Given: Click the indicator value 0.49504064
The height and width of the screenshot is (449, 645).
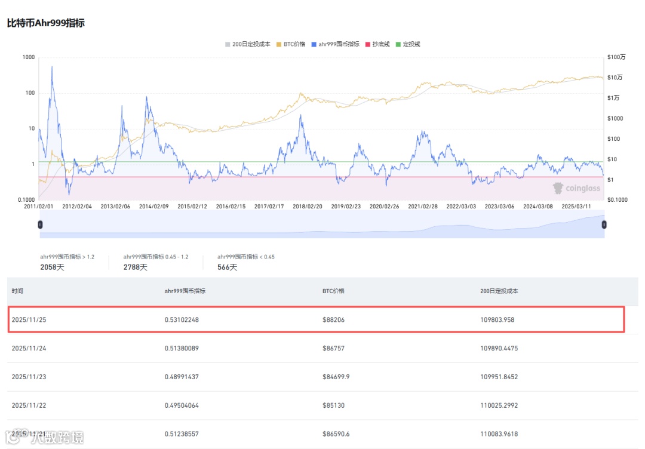Looking at the screenshot, I should (182, 405).
